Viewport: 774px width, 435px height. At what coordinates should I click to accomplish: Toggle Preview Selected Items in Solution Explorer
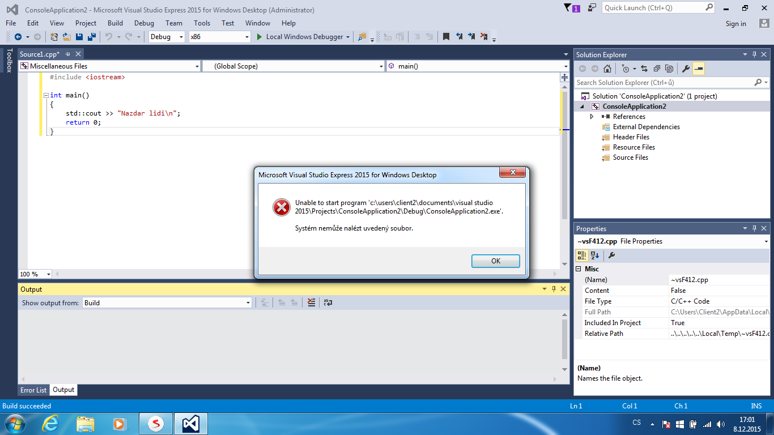coord(699,69)
